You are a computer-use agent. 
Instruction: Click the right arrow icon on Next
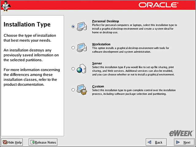pos(178,142)
